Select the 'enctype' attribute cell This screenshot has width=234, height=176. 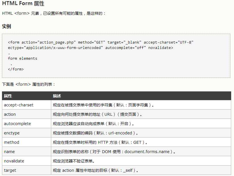27,133
